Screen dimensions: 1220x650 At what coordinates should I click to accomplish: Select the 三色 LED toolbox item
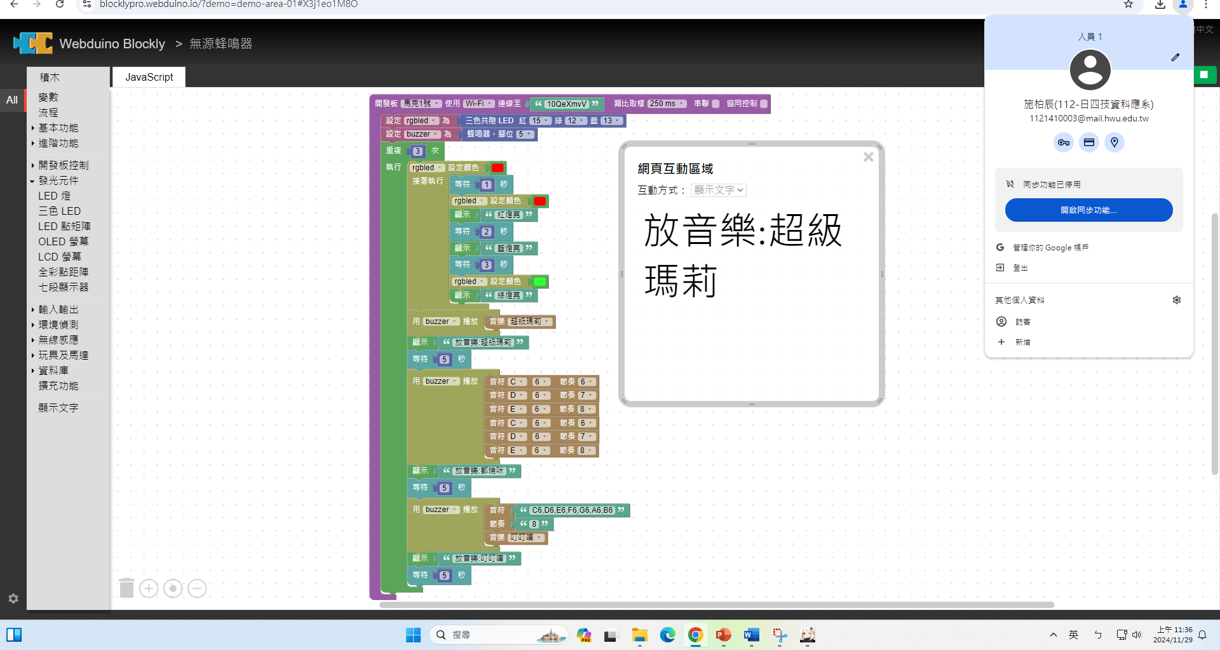tap(59, 211)
